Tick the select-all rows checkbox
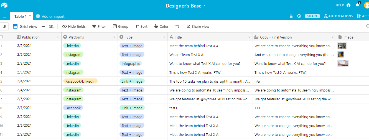Image resolution: width=369 pixels, height=140 pixels. [1, 37]
